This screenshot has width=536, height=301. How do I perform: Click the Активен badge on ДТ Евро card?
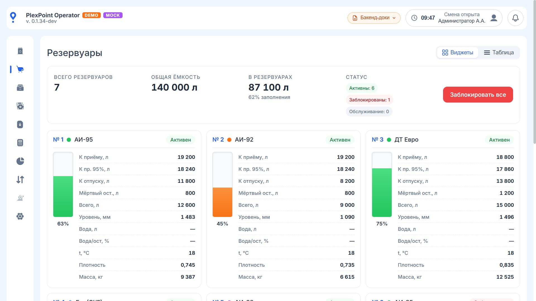499,140
